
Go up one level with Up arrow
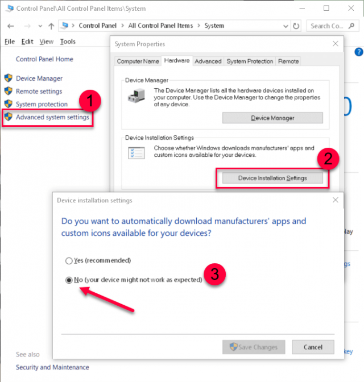(51, 26)
